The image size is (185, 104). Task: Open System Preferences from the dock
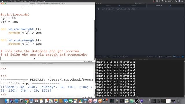click(105, 101)
